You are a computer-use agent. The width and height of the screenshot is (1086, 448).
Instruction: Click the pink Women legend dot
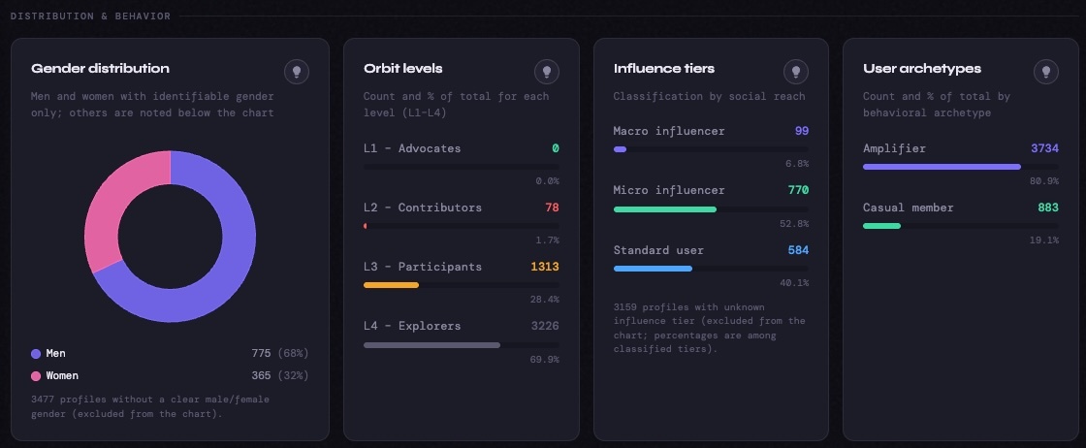pos(36,376)
